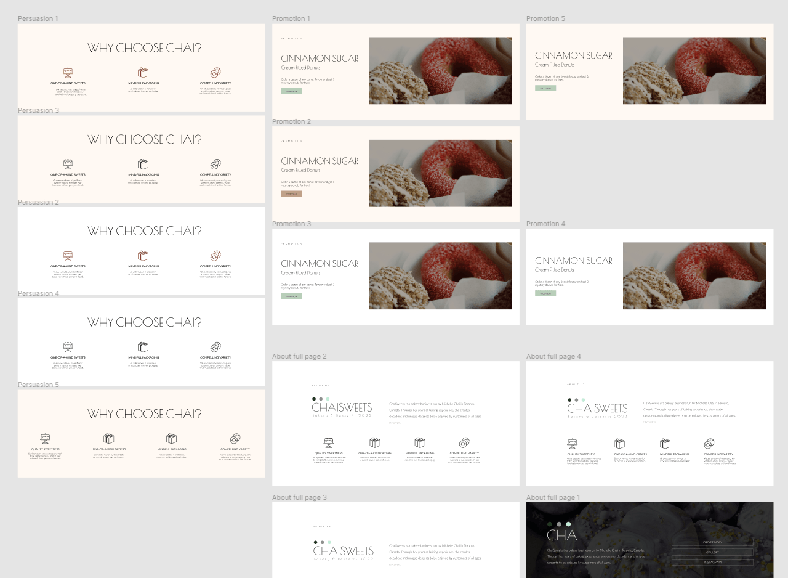
Task: Select the One-of-a-Kind Orders icon in About full page 2
Action: pos(376,442)
